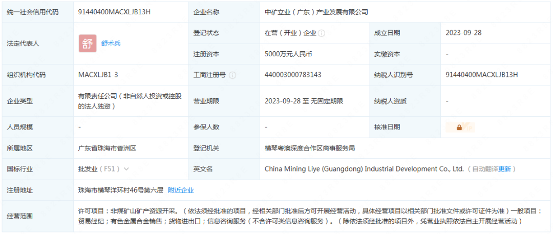
Task: Click the 工商注册号 label
Action: pos(209,75)
